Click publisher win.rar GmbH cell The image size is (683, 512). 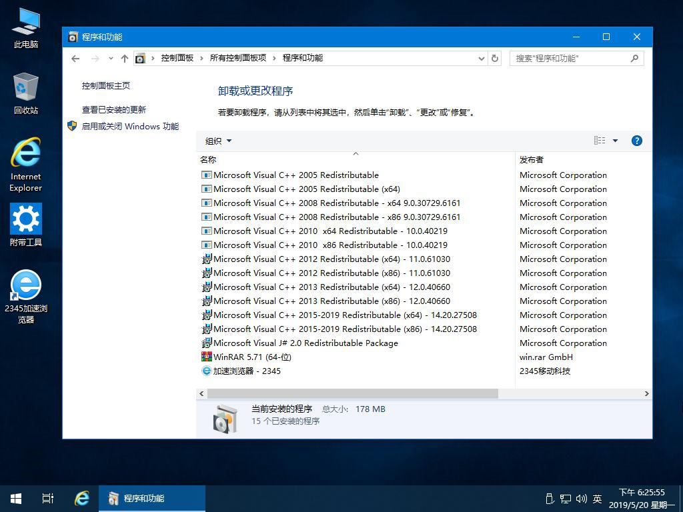(x=546, y=357)
